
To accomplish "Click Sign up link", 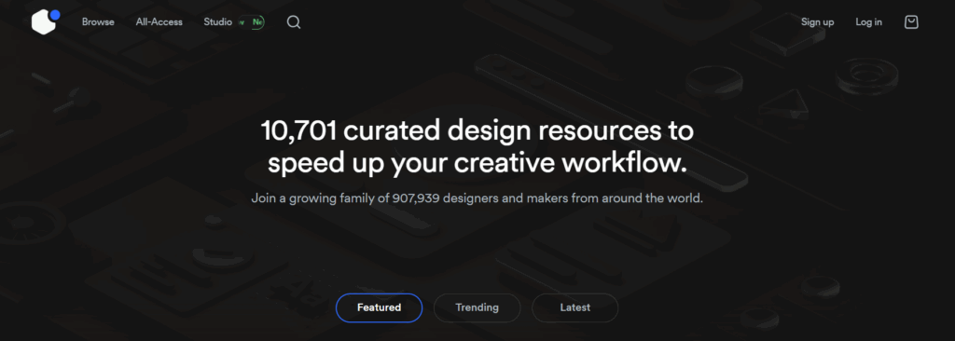I will 817,22.
